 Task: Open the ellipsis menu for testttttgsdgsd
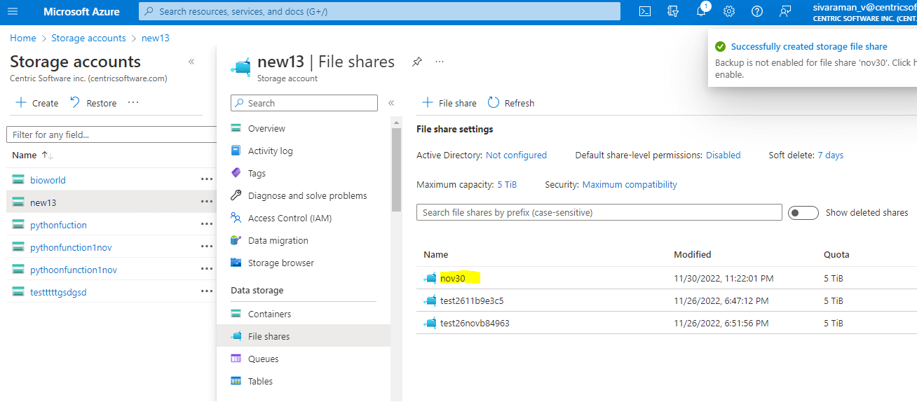coord(207,291)
